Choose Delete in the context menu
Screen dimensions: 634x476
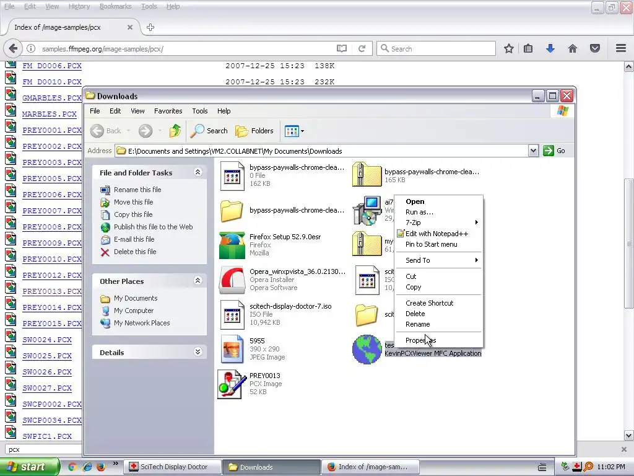coord(439,314)
